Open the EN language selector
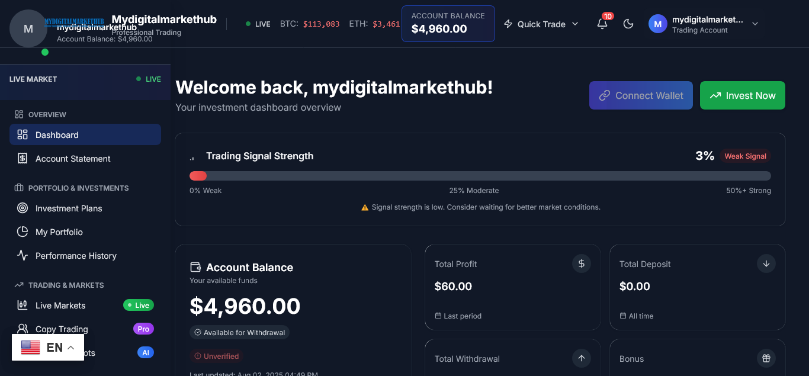The width and height of the screenshot is (809, 376). pos(48,348)
